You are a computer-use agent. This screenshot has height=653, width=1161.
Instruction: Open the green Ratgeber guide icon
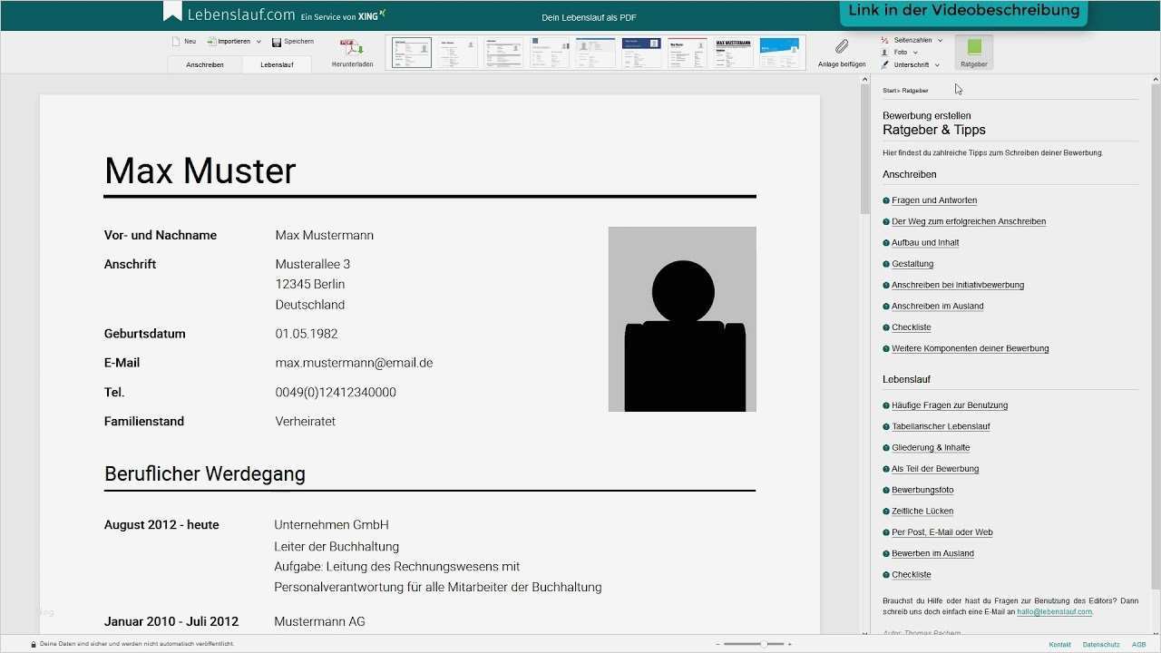[974, 46]
